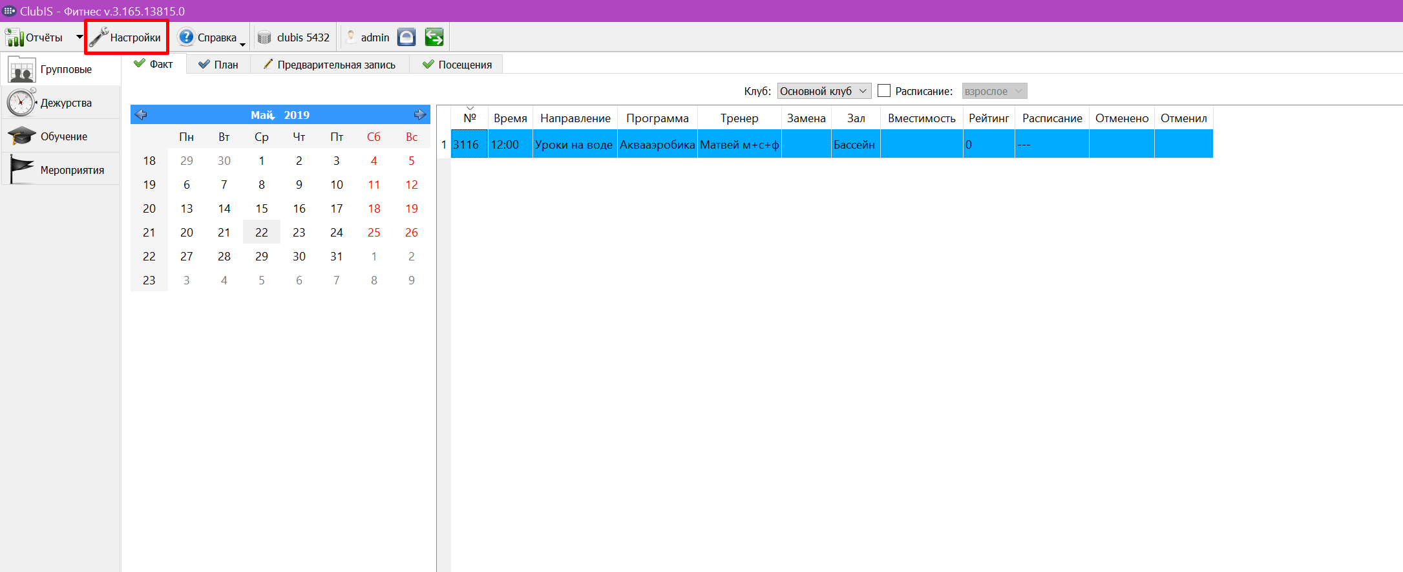Click the Вместимость column header
Screen dimensions: 1403x572
point(922,118)
